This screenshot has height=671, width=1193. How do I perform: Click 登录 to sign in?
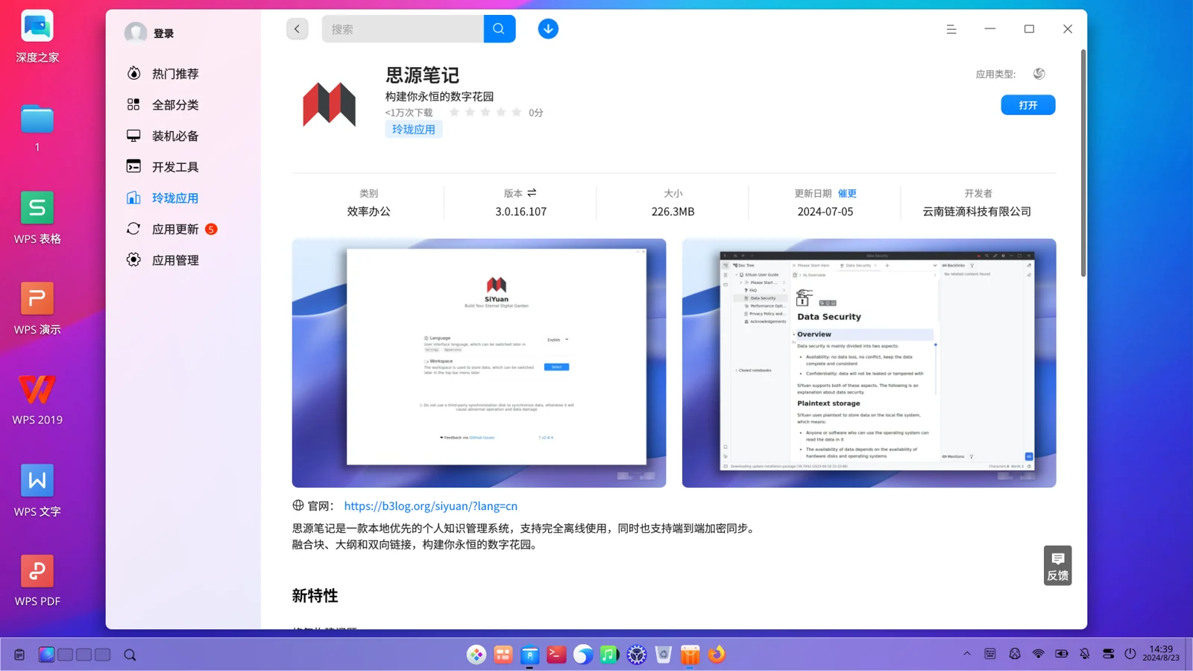pos(163,33)
